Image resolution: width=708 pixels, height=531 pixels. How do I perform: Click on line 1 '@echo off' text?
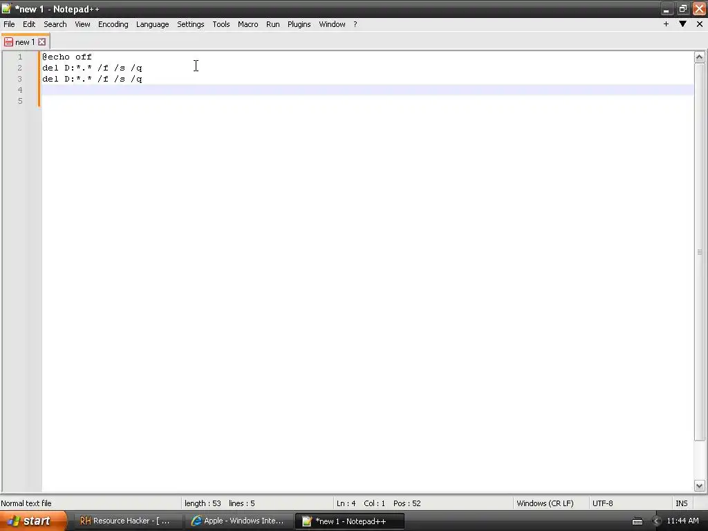(67, 57)
